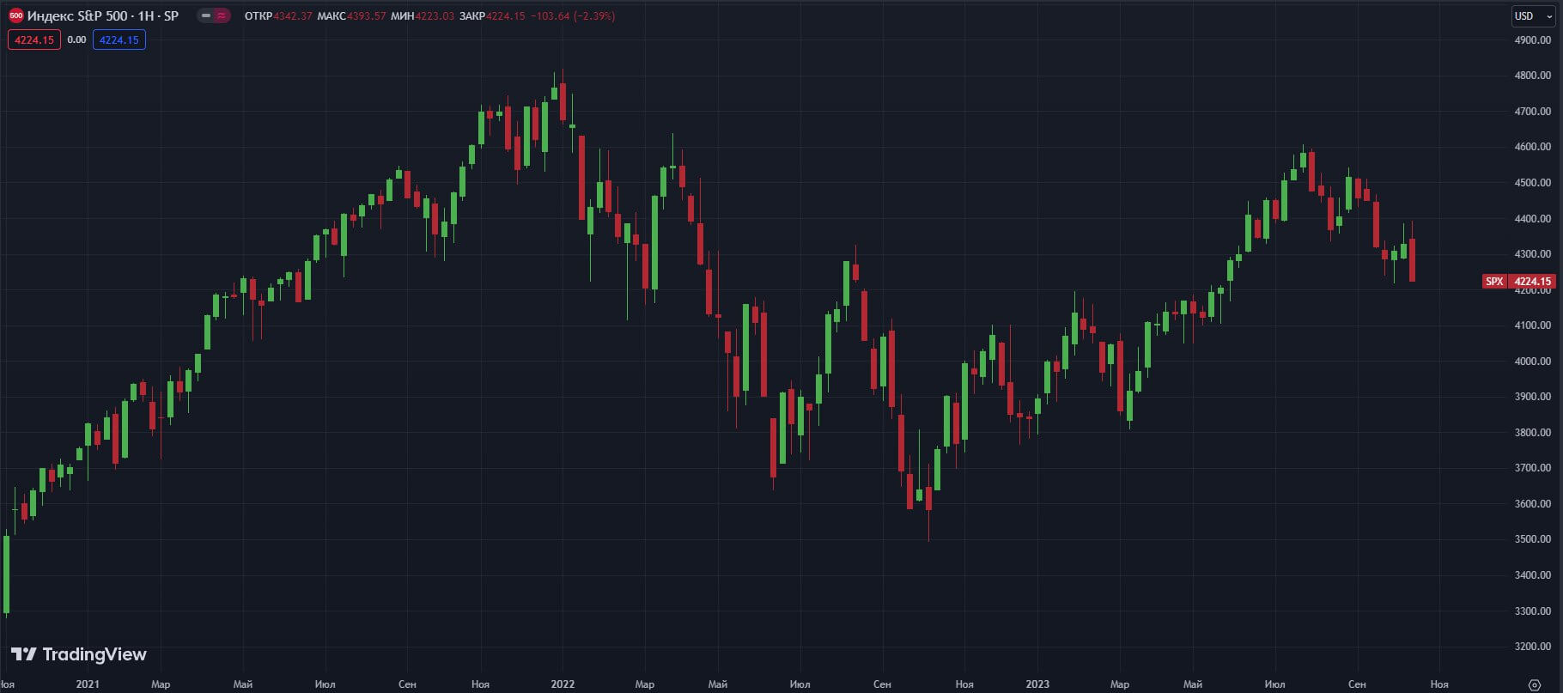Click the 4800.00 price scale label
Screen dimensions: 1563x693
(x=1533, y=76)
